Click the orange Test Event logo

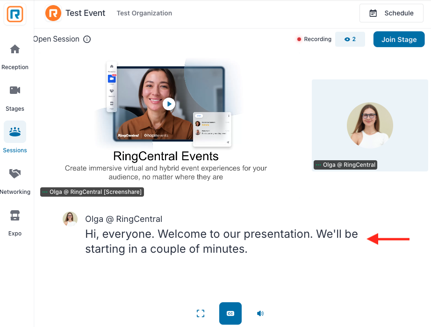point(53,13)
